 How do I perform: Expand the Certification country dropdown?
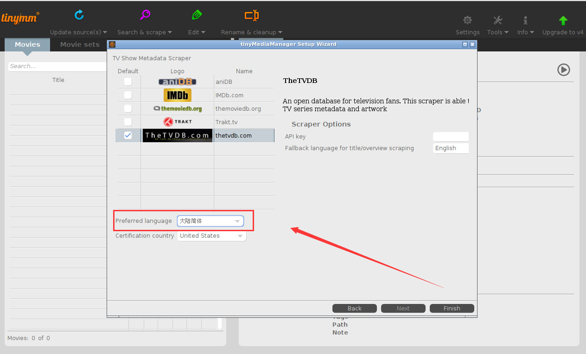[212, 236]
